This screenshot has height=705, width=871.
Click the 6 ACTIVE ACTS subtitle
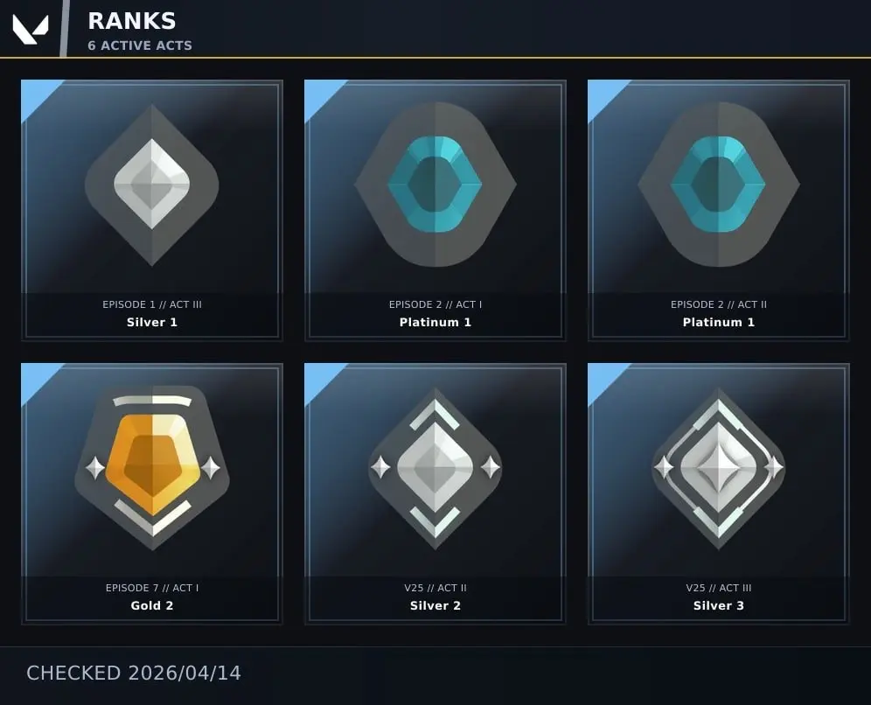pos(140,45)
